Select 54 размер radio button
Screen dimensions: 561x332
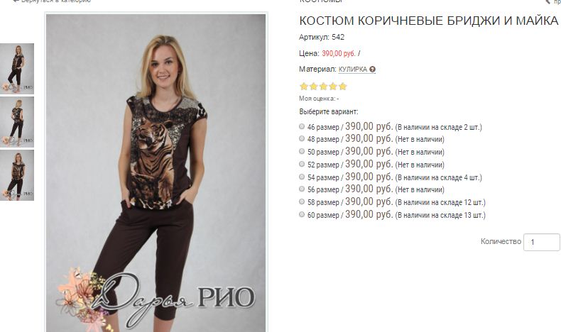point(302,177)
